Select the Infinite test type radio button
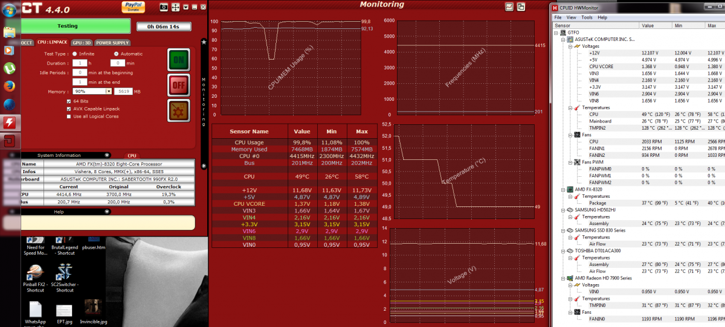Screen dimensions: 725x327 point(74,54)
